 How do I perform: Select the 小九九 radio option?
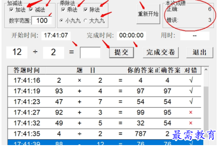(61, 21)
